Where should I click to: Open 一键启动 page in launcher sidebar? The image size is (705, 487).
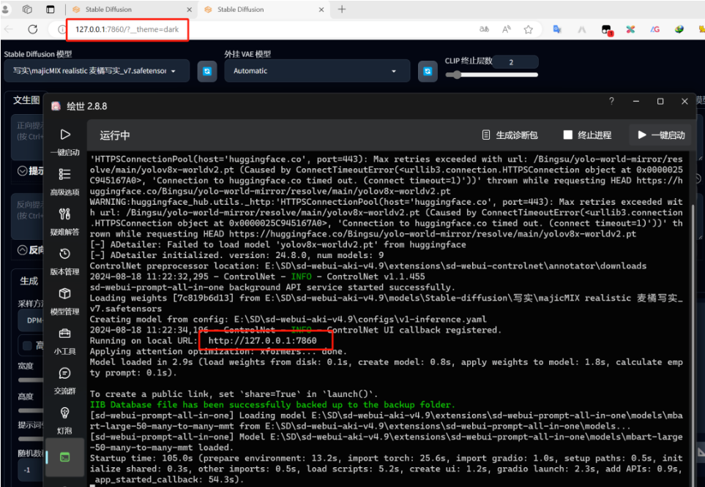[64, 141]
